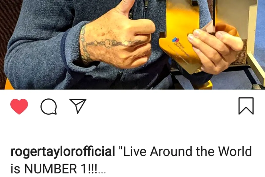Unlike the post with the red heart
This screenshot has height=177, width=265.
[19, 106]
